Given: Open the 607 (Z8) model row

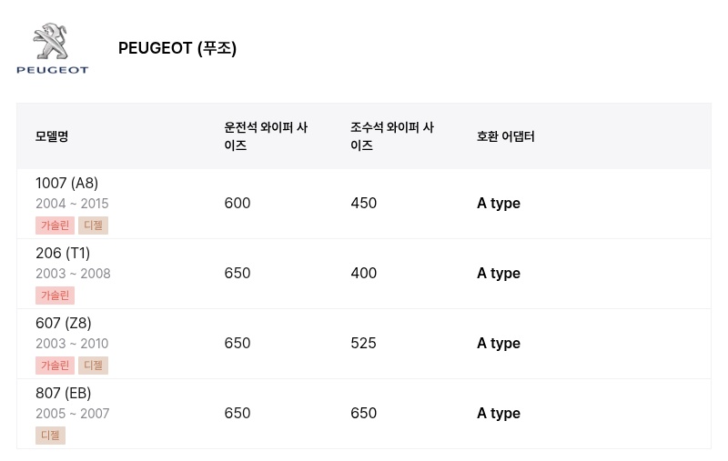Looking at the screenshot, I should tap(364, 344).
